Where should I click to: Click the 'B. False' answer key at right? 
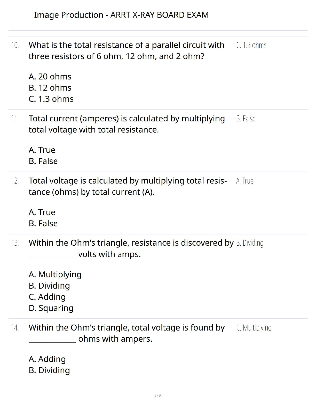point(246,119)
